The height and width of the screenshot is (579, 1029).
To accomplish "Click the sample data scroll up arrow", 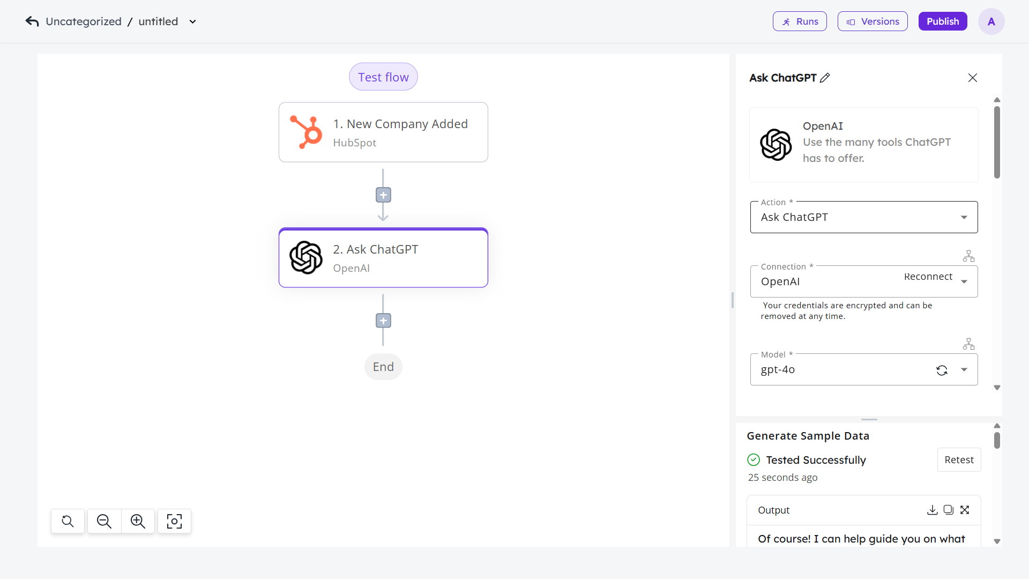I will pyautogui.click(x=997, y=426).
